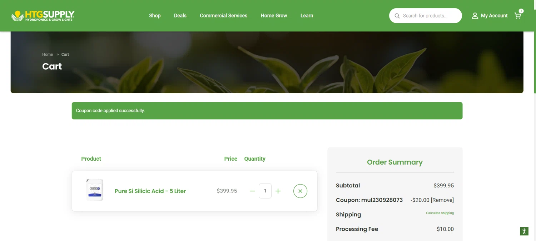Click the coupon applied success message
Image resolution: width=536 pixels, height=241 pixels.
267,111
